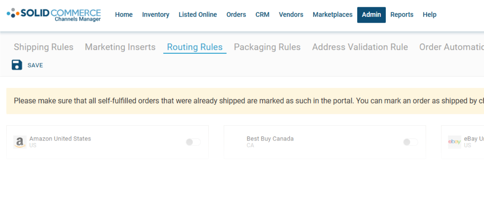Open the Listed Online menu
This screenshot has width=484, height=223.
(x=198, y=15)
